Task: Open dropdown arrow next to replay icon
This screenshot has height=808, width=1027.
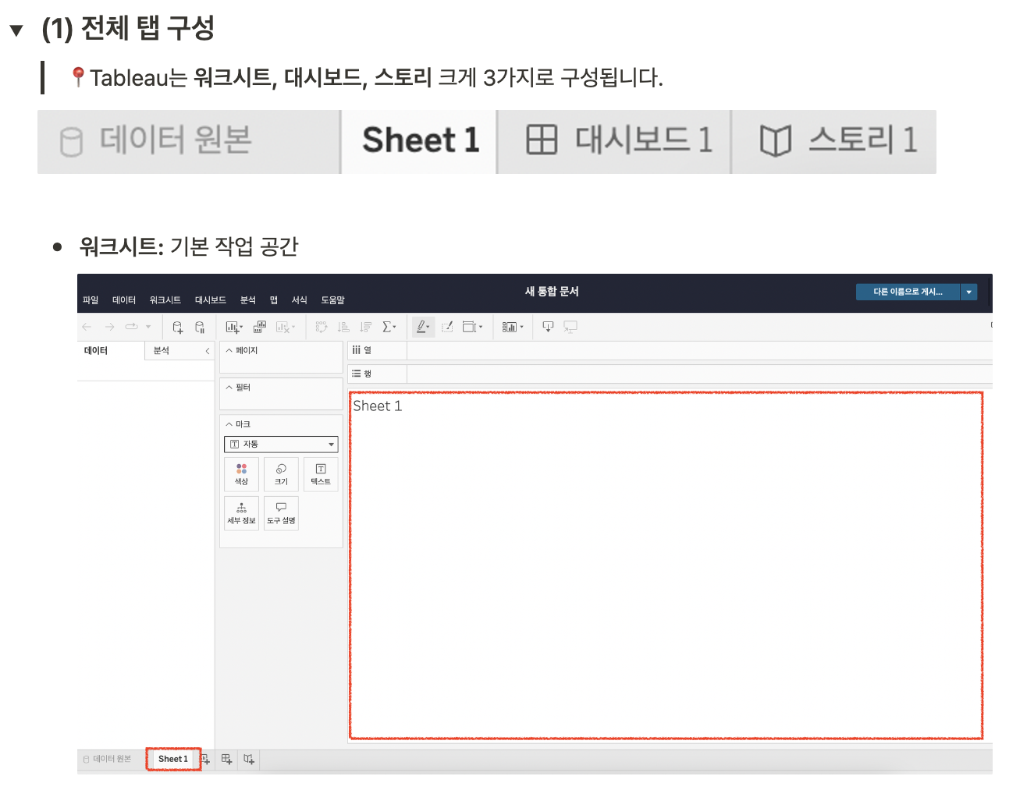Action: 148,327
